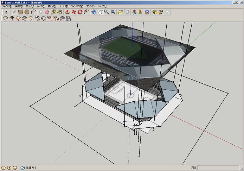The image size is (244, 171).
Task: Activate the Push/Pull tool
Action: 67,12
